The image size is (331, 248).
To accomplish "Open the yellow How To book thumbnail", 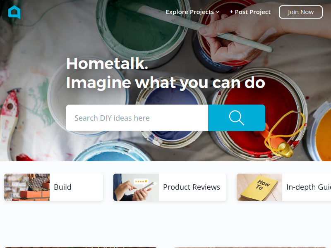I will point(259,187).
